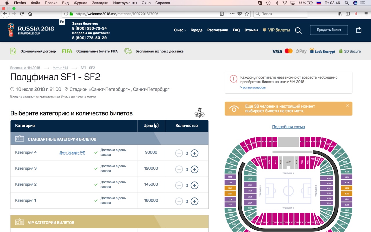Click the site search magnifier icon

pos(298,30)
